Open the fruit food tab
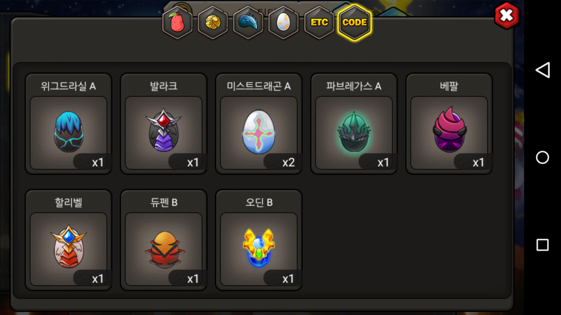The width and height of the screenshot is (561, 315). point(177,22)
